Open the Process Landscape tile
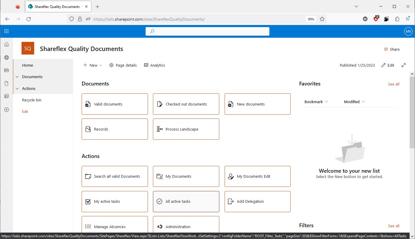The height and width of the screenshot is (239, 415). click(186, 129)
